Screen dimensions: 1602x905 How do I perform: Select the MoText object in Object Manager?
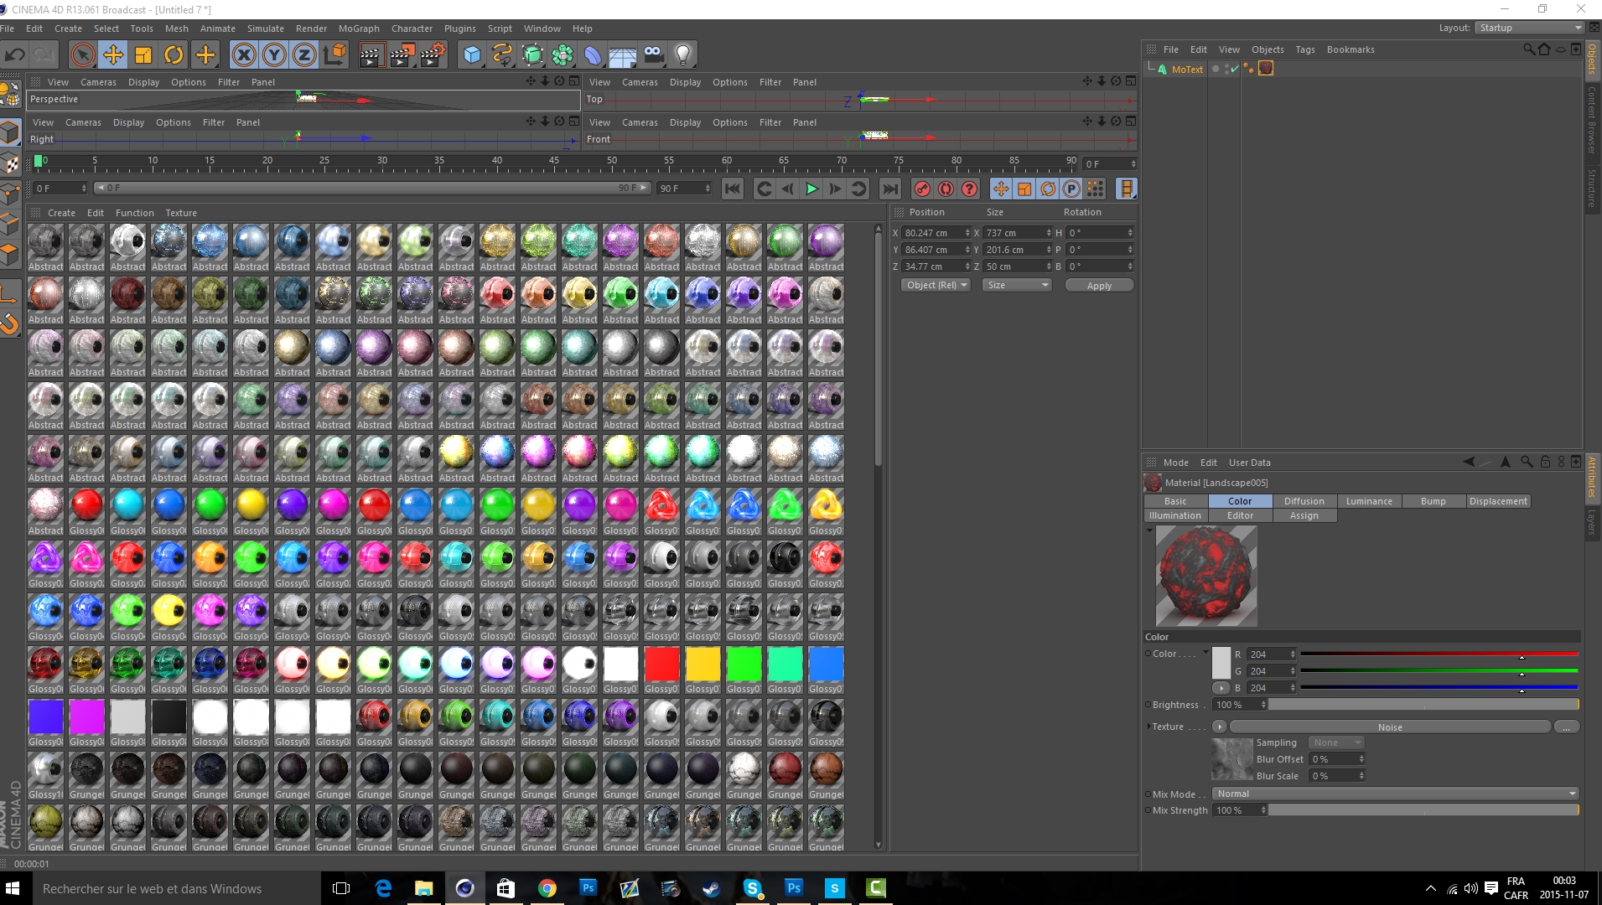click(x=1187, y=70)
